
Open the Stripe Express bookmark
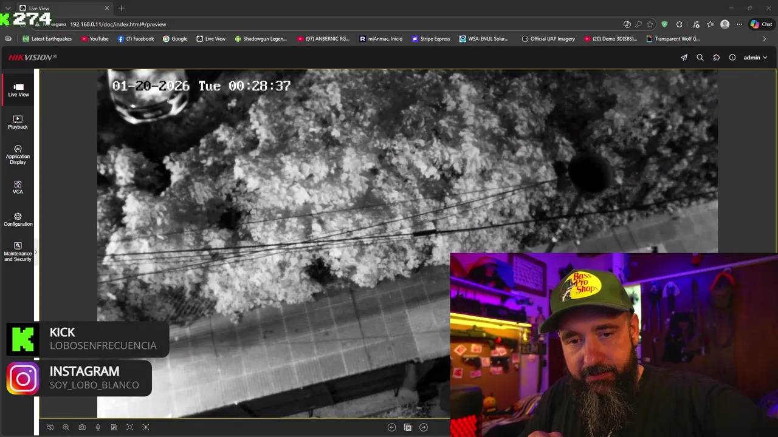431,39
